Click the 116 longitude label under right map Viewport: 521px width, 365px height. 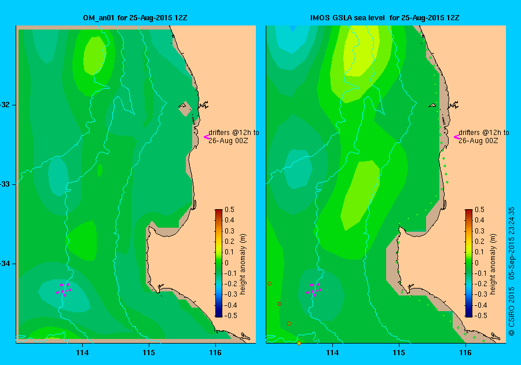tap(465, 353)
